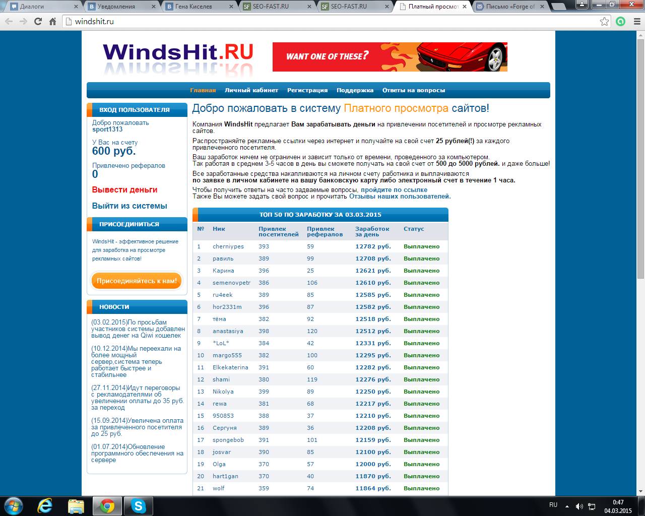Click the network icon in system tray

(x=592, y=505)
